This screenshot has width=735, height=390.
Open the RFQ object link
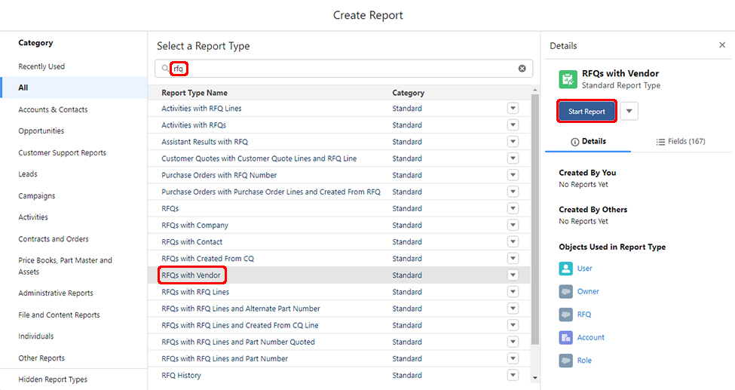pos(584,315)
